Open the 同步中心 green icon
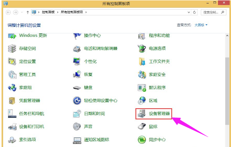231x147 pixels. [x=142, y=140]
